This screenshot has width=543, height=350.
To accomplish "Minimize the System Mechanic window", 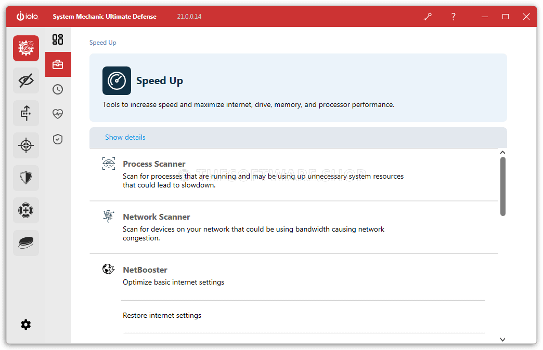I will pos(485,17).
